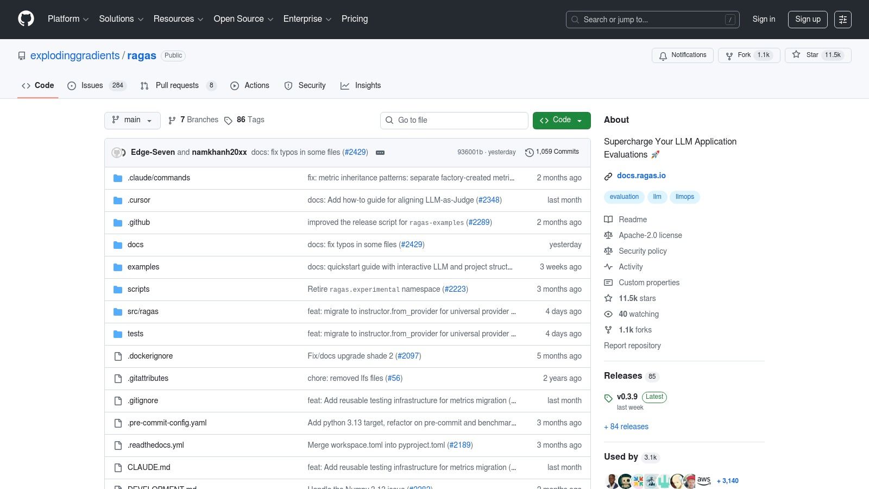869x489 pixels.
Task: Fork the ragas repository
Action: click(749, 55)
